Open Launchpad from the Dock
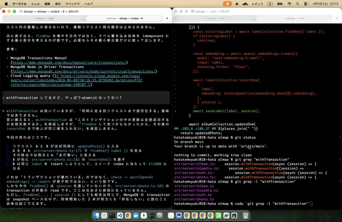This screenshot has height=222, width=342. (104, 215)
